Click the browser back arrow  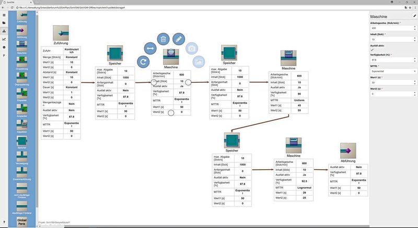click(3, 7)
